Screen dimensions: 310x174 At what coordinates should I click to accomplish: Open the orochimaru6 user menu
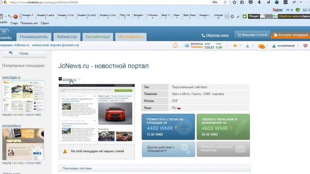tap(286, 46)
